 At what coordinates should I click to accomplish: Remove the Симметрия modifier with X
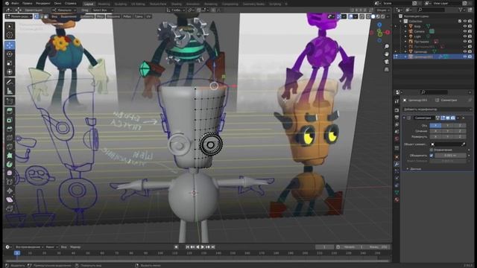[464, 118]
